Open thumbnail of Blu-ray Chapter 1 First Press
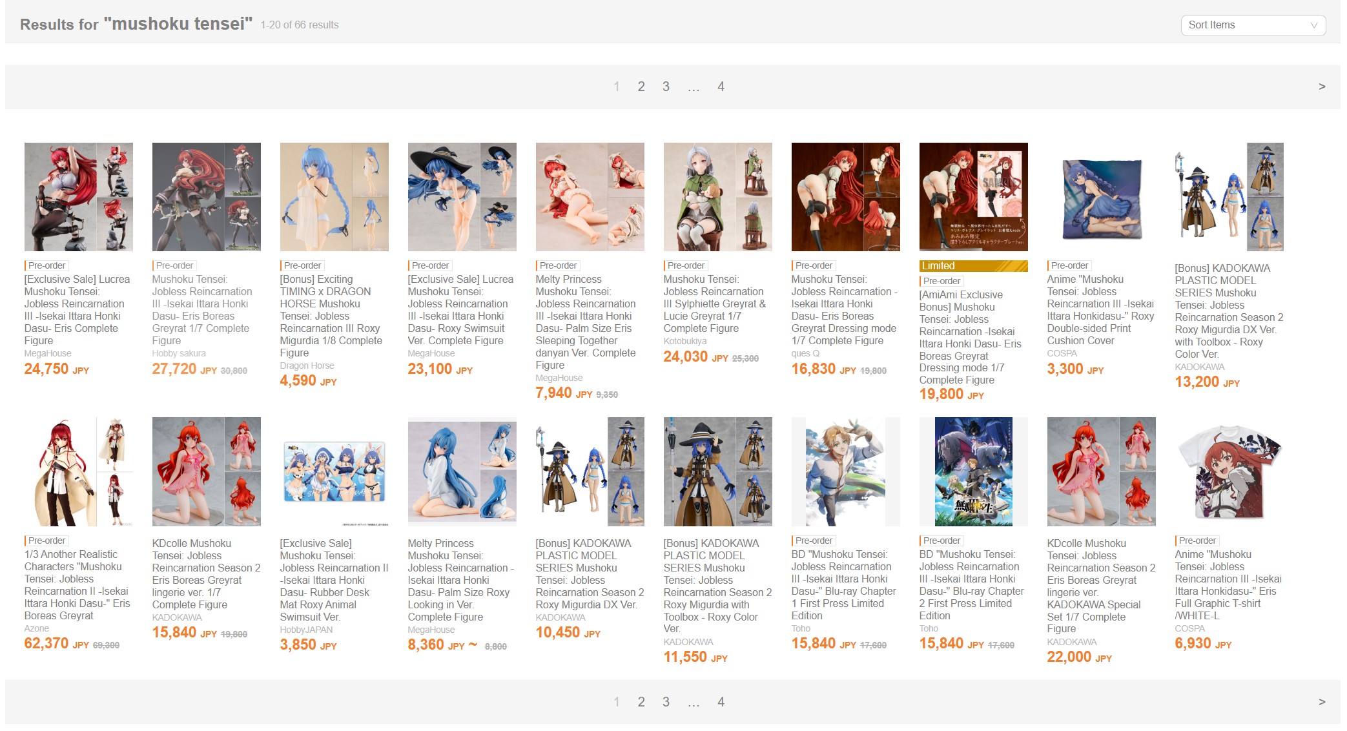This screenshot has width=1347, height=731. tap(846, 471)
